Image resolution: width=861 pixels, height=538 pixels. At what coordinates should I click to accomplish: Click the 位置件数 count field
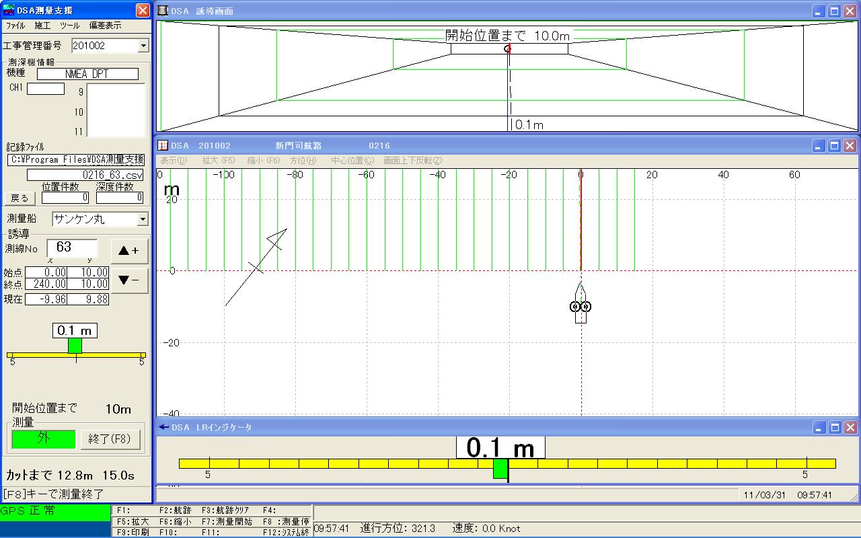(x=65, y=198)
